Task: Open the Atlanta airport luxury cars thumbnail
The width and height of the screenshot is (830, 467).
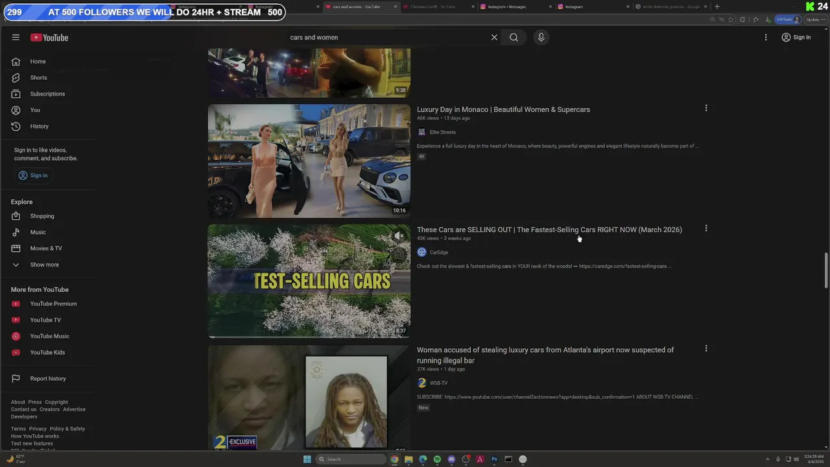Action: (309, 398)
